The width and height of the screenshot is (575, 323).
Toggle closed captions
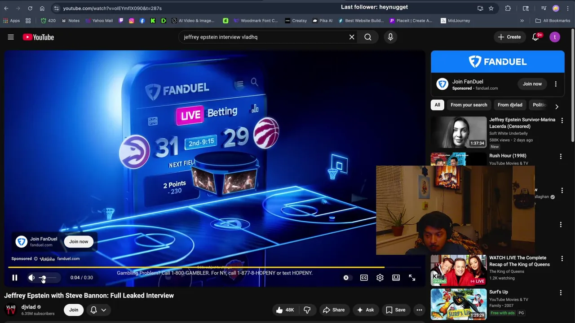364,278
